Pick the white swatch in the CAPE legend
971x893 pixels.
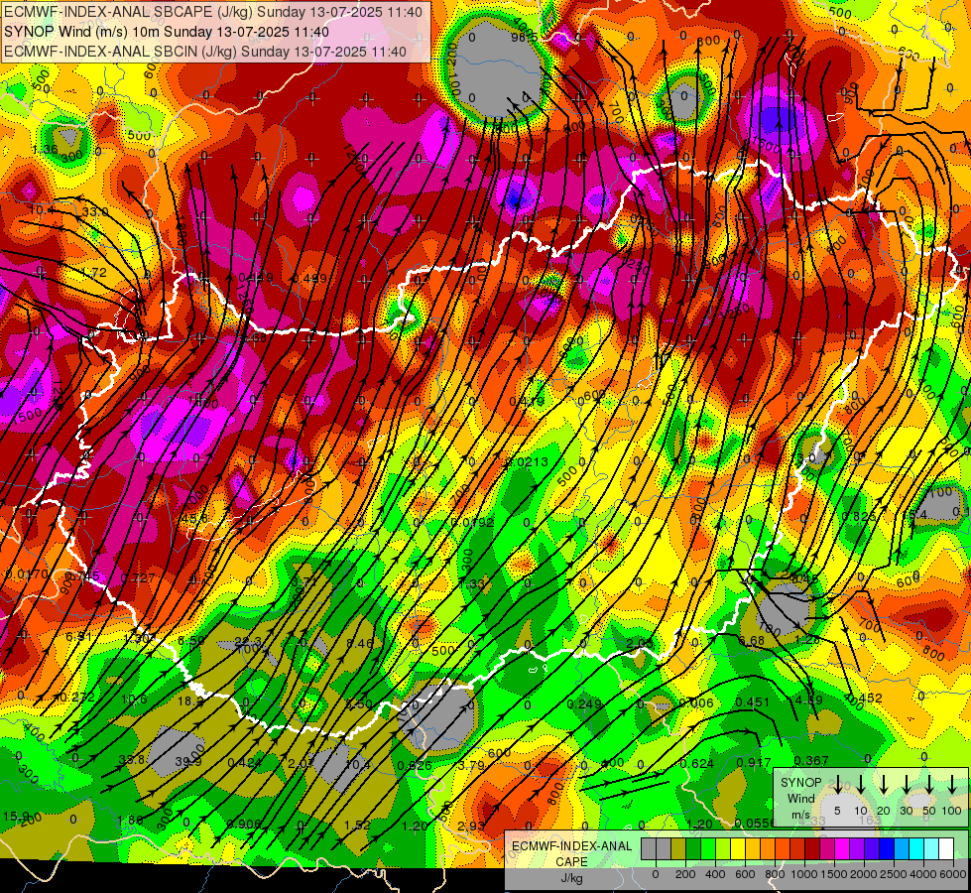point(946,849)
